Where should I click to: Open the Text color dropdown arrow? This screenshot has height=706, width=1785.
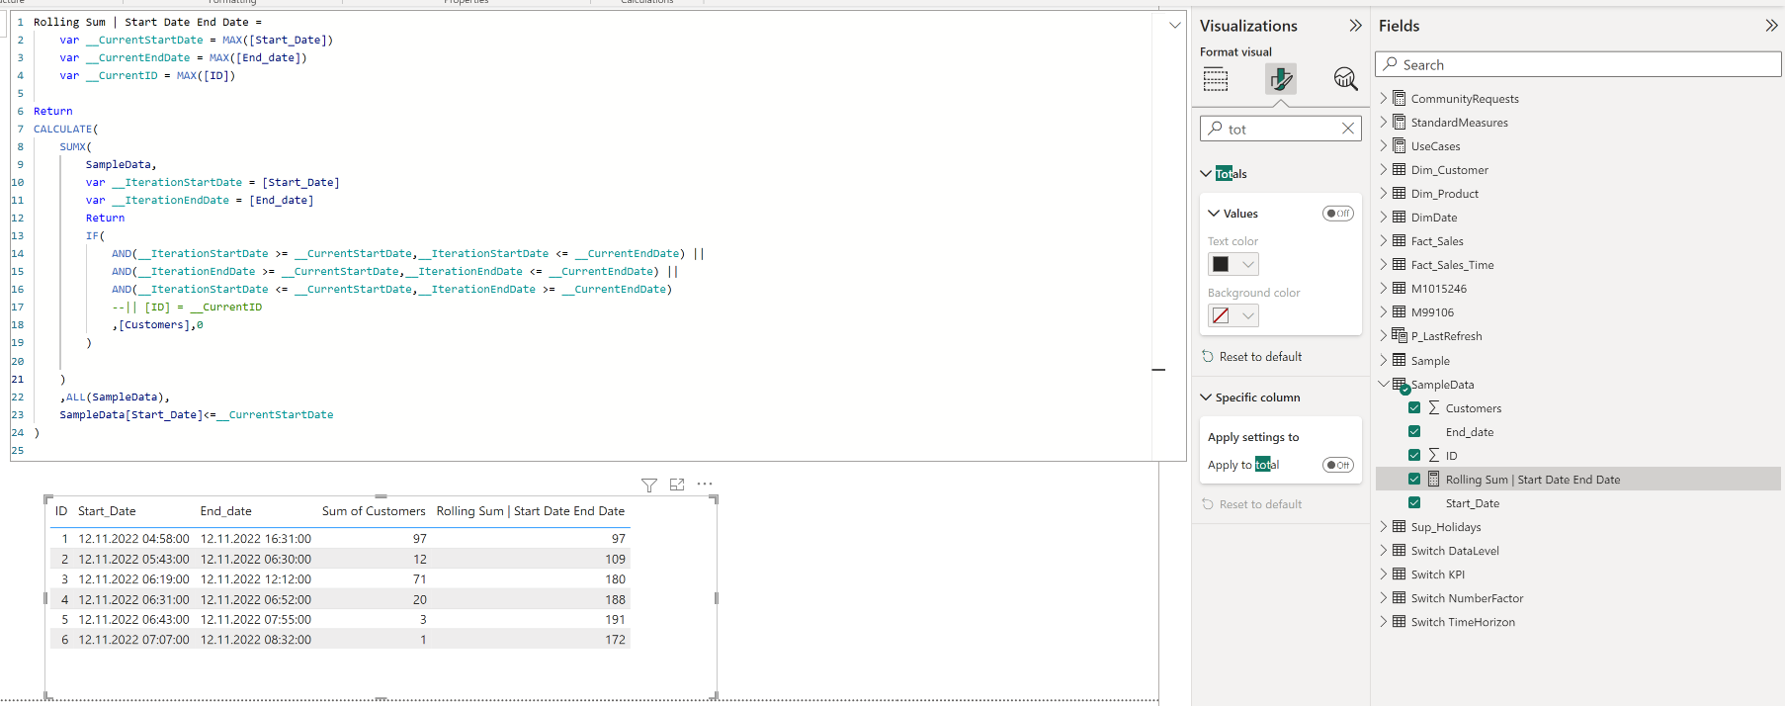pyautogui.click(x=1248, y=264)
